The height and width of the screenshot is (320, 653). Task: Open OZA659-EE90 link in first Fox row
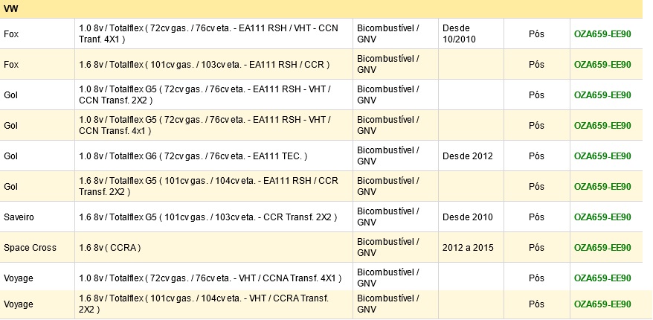pyautogui.click(x=602, y=34)
